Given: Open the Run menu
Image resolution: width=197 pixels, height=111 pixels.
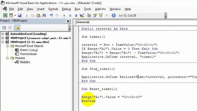Looking at the screenshot, I should pyautogui.click(x=77, y=9).
